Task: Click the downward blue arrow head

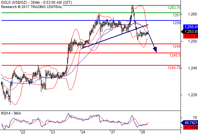Action: (155, 50)
